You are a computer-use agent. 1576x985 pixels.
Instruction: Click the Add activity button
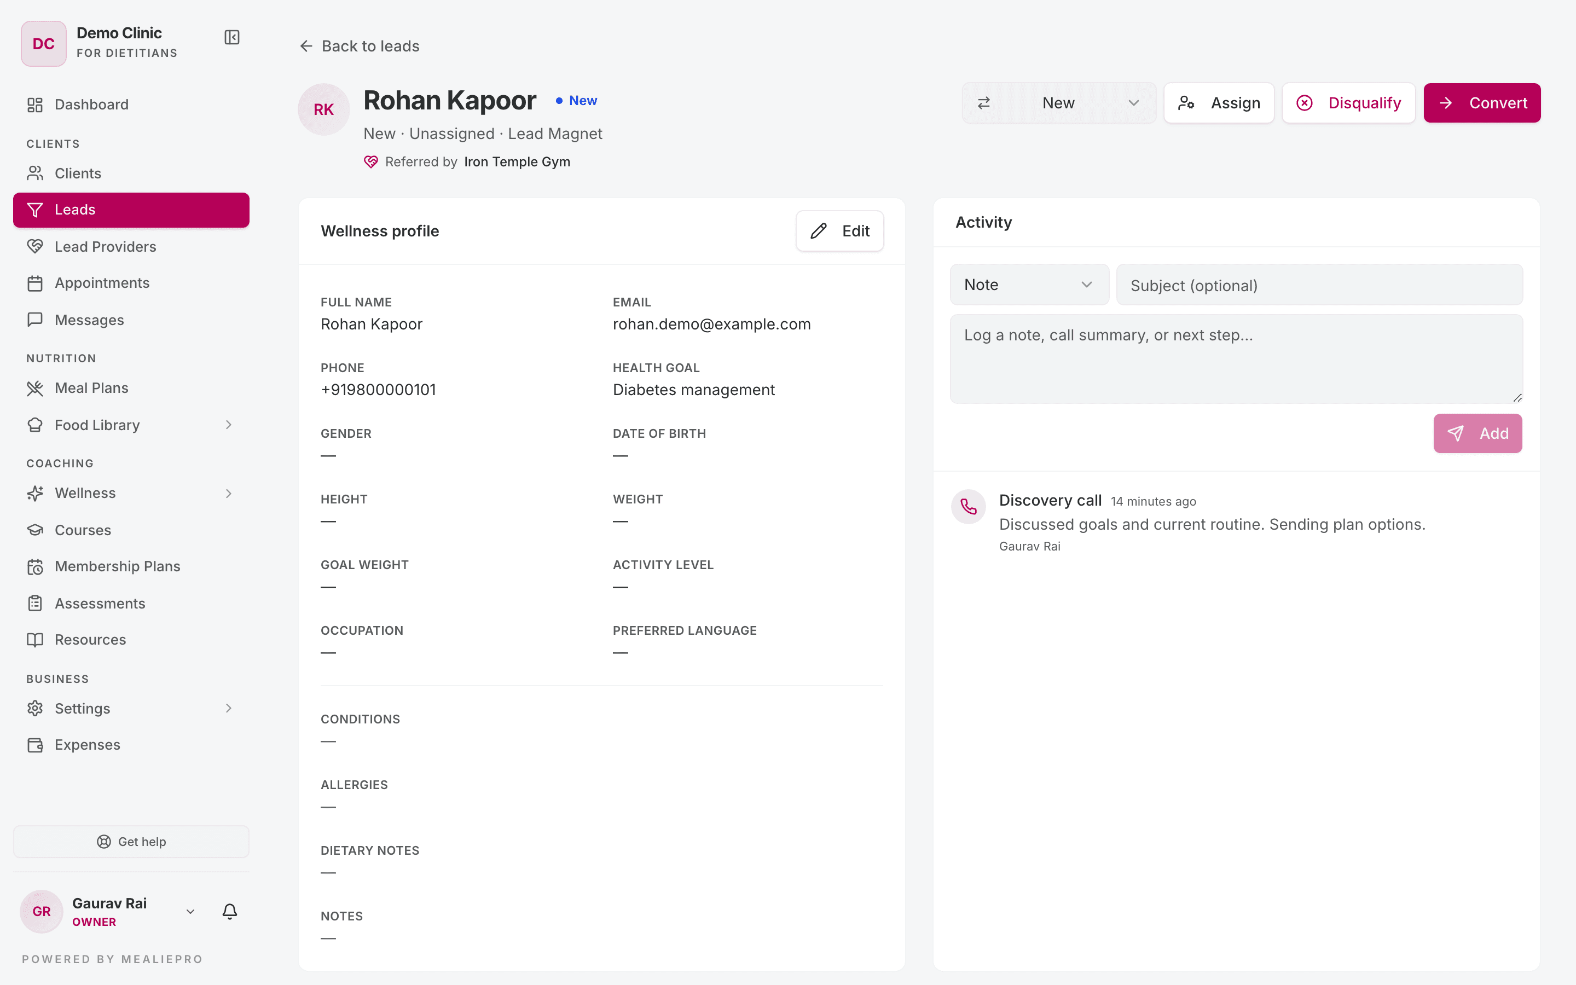1477,433
